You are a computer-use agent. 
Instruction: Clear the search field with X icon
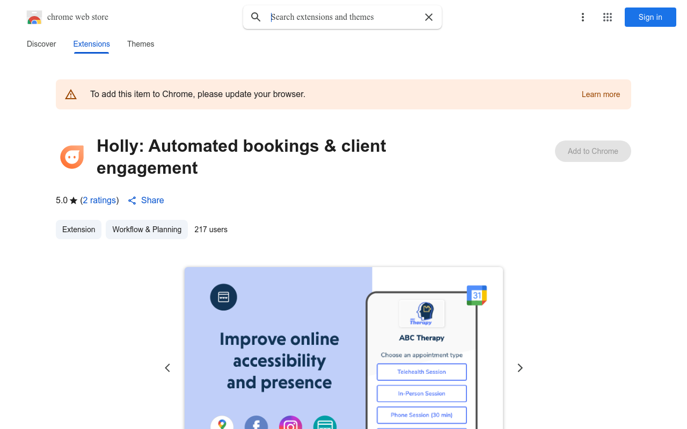(x=429, y=17)
